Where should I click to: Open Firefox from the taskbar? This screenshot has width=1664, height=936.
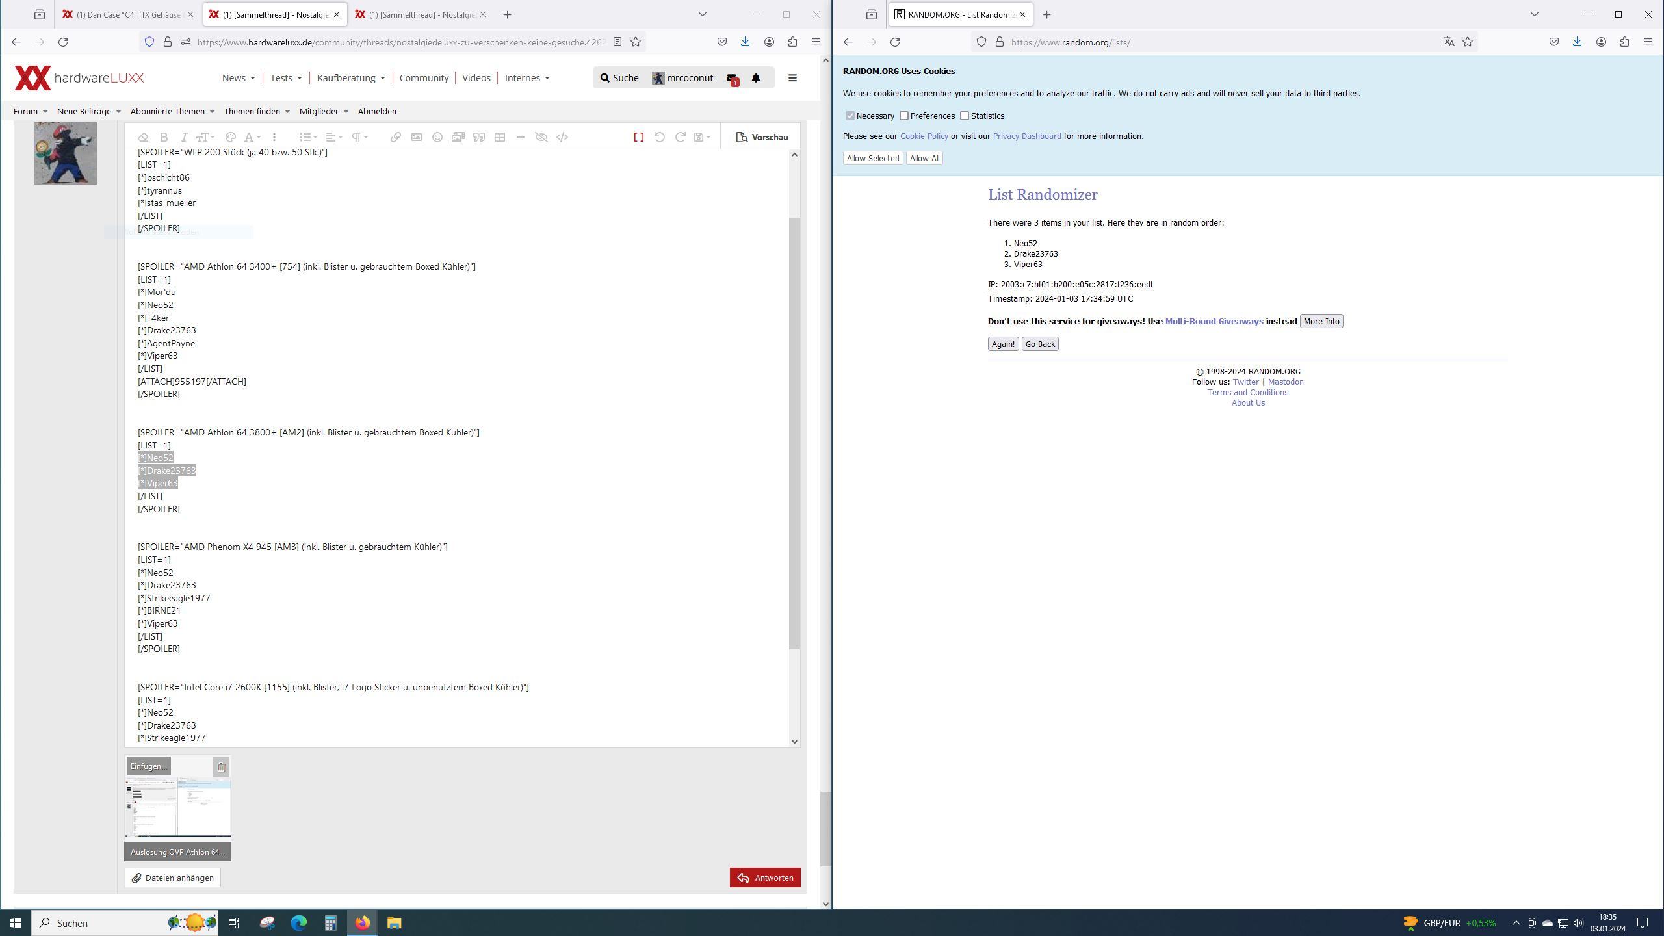pyautogui.click(x=362, y=922)
